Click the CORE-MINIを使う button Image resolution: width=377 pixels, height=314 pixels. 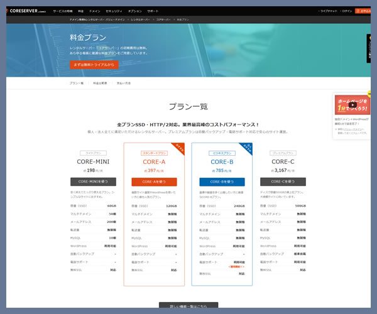tap(93, 181)
